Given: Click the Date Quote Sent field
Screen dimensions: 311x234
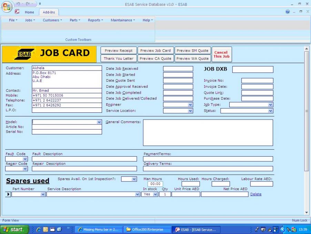Looking at the screenshot, I should click(x=178, y=81).
